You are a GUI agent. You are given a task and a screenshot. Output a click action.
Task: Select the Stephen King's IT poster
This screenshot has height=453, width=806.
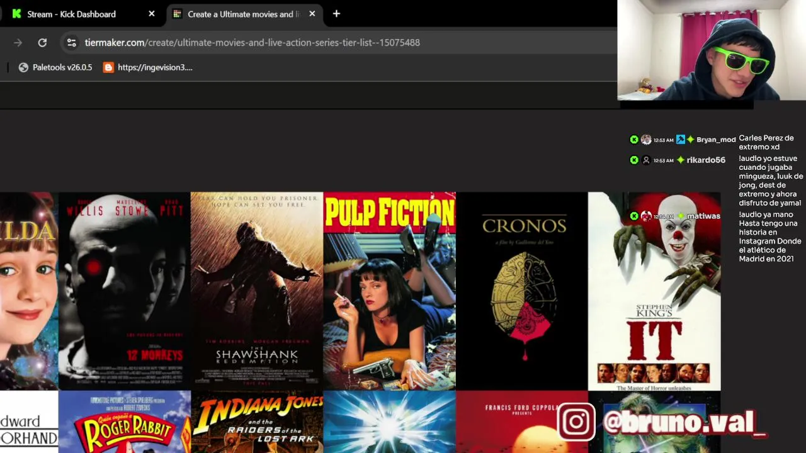[654, 291]
